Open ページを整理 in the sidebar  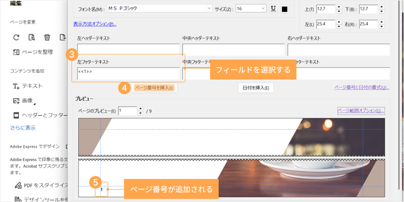pyautogui.click(x=33, y=52)
